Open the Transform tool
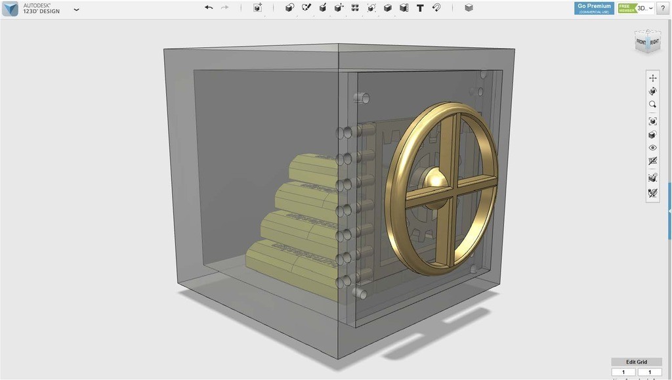 click(257, 8)
